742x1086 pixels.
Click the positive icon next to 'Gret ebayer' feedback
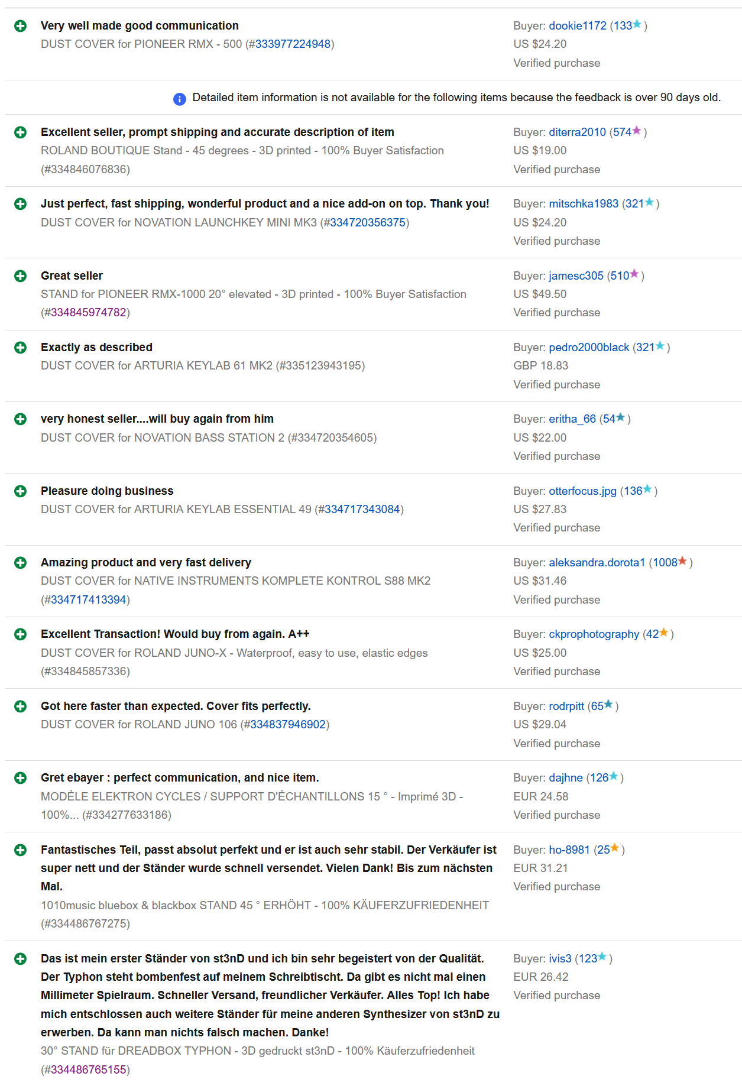pos(21,778)
